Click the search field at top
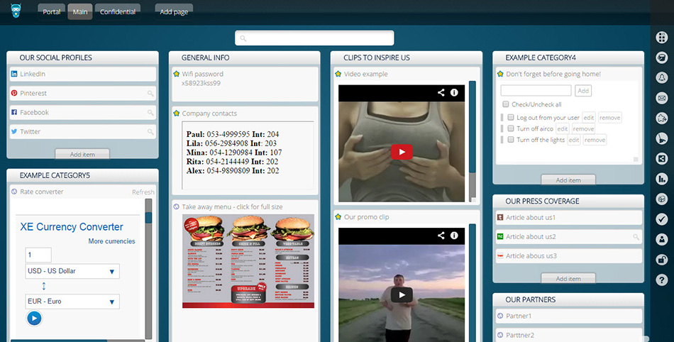 (x=314, y=38)
